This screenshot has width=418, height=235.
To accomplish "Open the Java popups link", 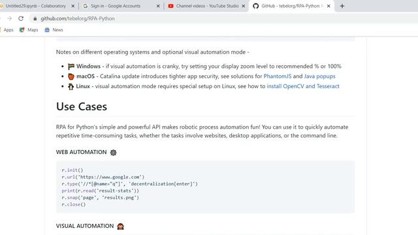I will point(319,76).
